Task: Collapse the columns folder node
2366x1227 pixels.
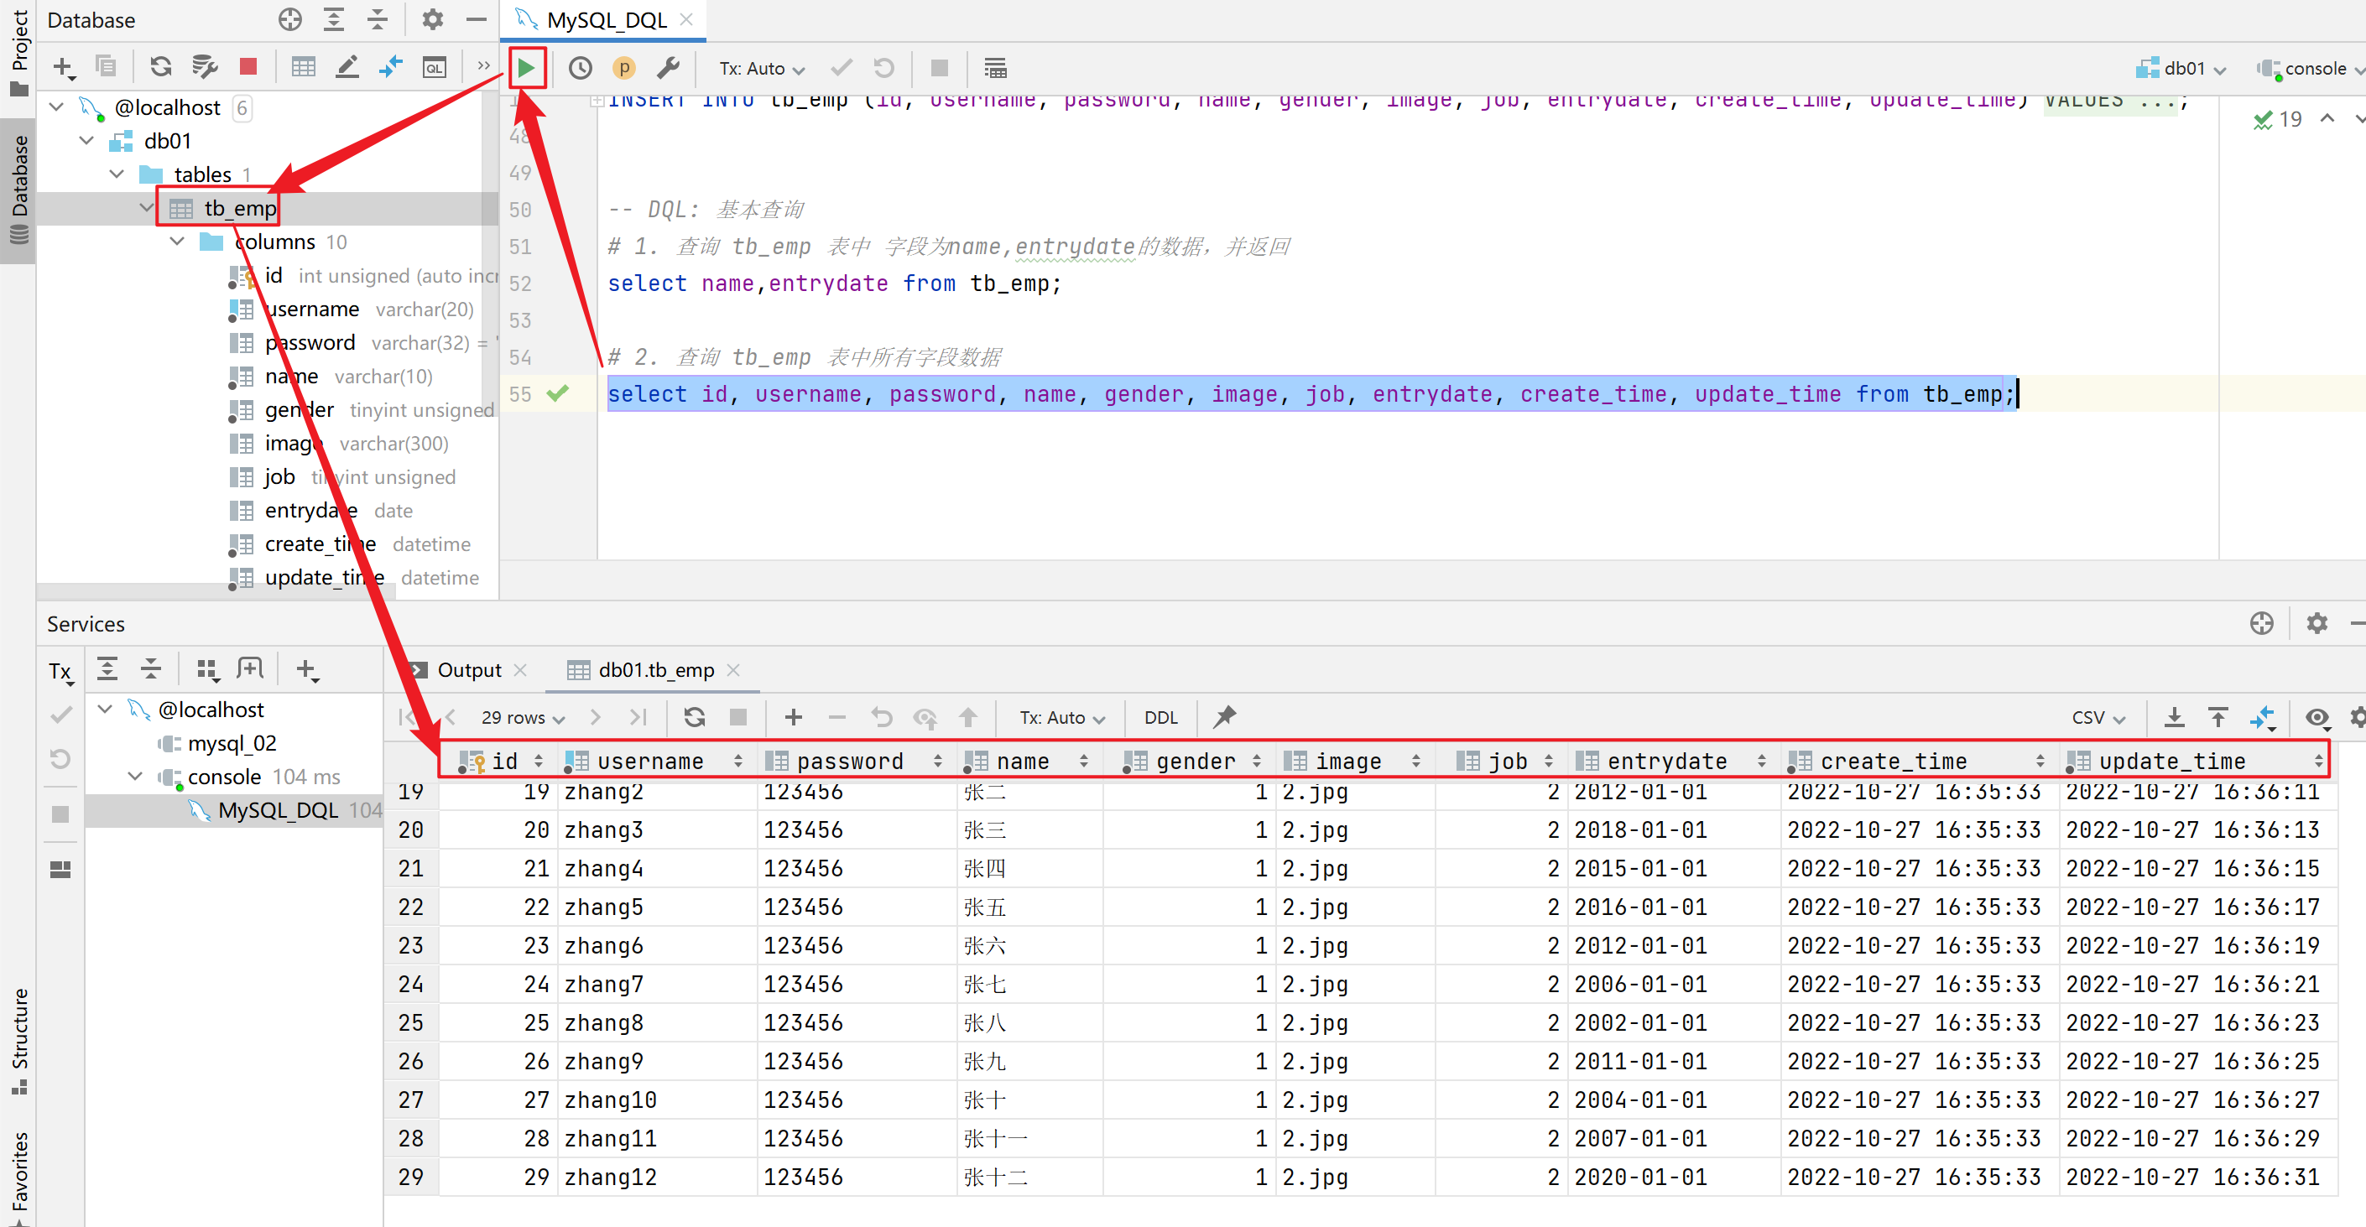Action: click(x=177, y=242)
